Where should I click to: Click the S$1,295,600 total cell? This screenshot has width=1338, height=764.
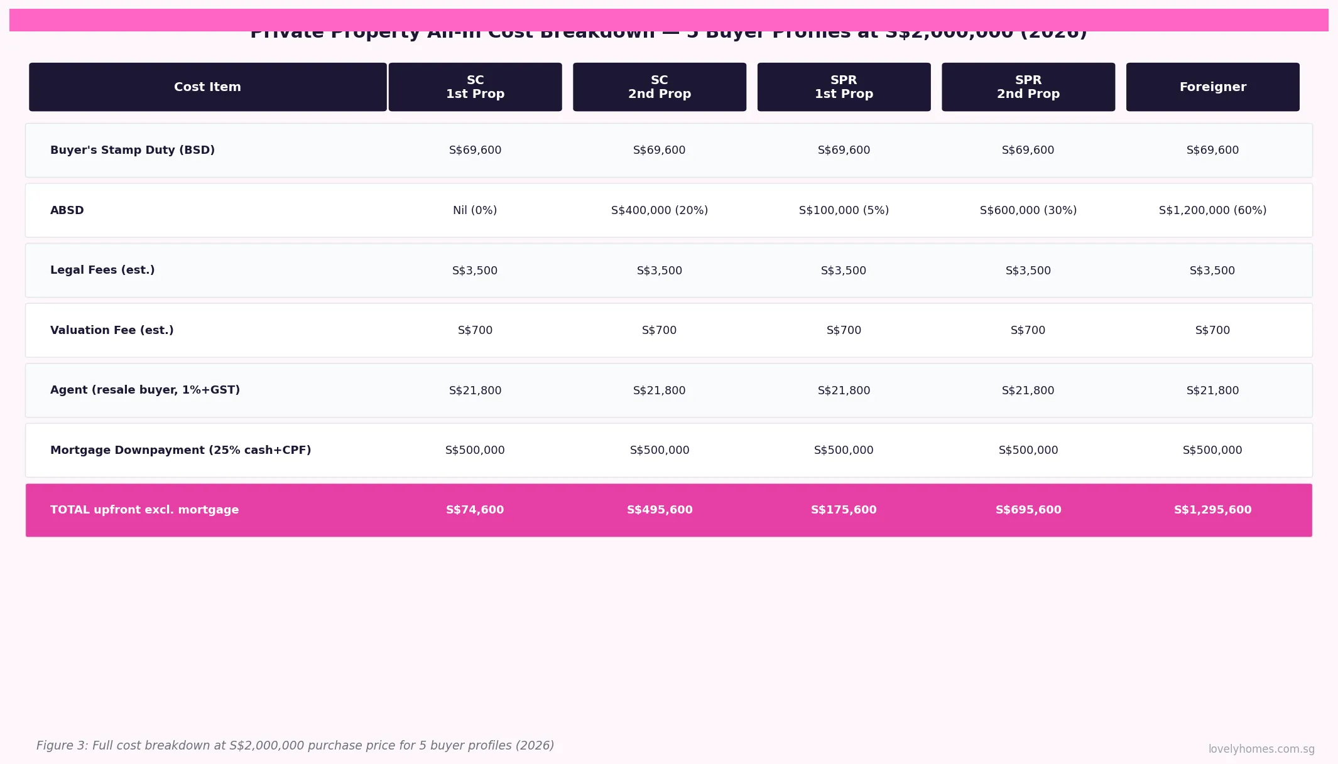pos(1213,510)
